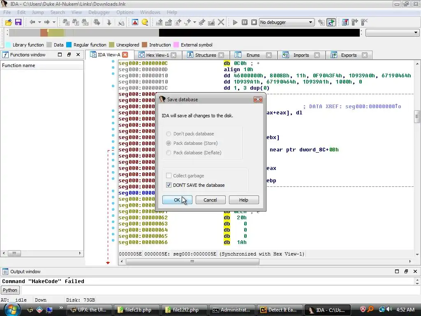Viewport: 421px width, 316px height.
Task: Open the No debugger dropdown
Action: (x=287, y=22)
